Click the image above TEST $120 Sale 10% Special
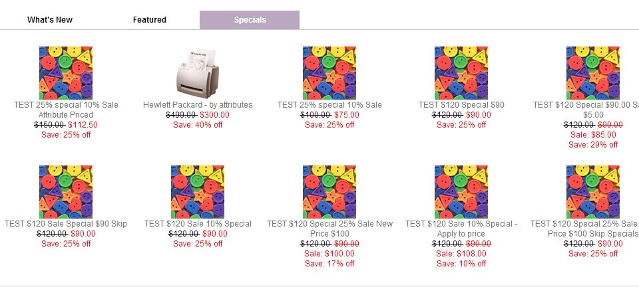The height and width of the screenshot is (287, 639). [198, 192]
